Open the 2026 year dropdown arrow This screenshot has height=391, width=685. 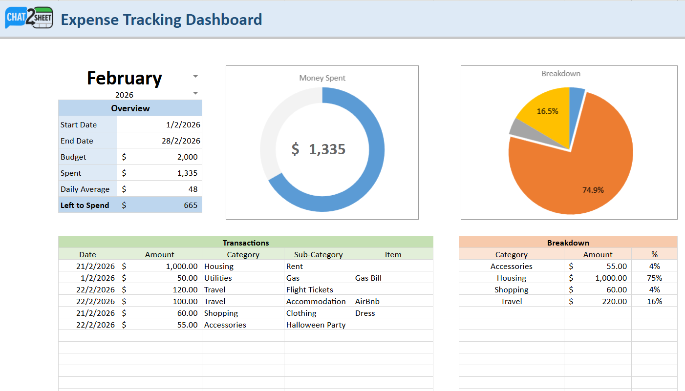click(195, 93)
